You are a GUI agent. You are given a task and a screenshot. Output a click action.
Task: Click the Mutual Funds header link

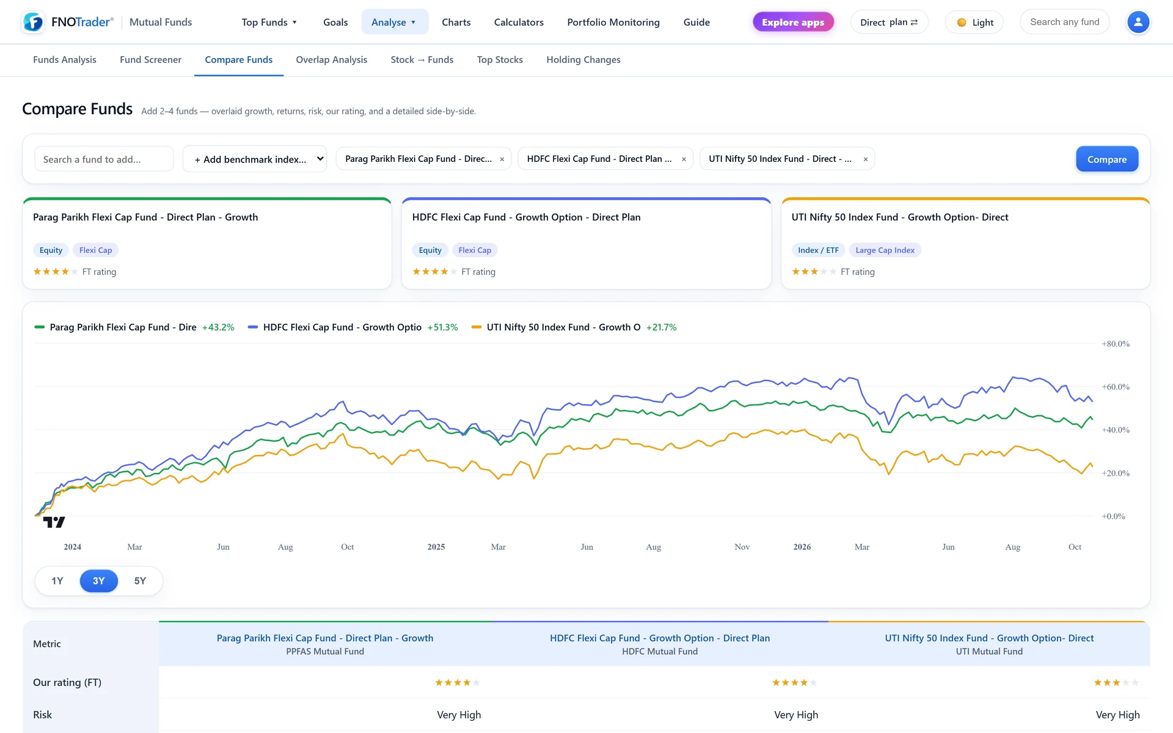tap(161, 22)
